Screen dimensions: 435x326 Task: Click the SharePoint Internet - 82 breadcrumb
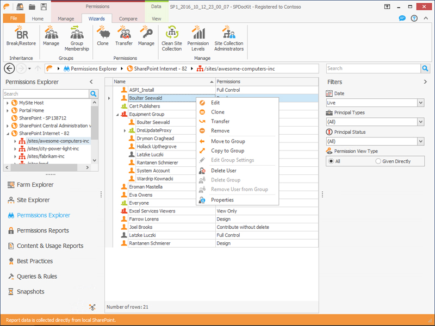(157, 68)
